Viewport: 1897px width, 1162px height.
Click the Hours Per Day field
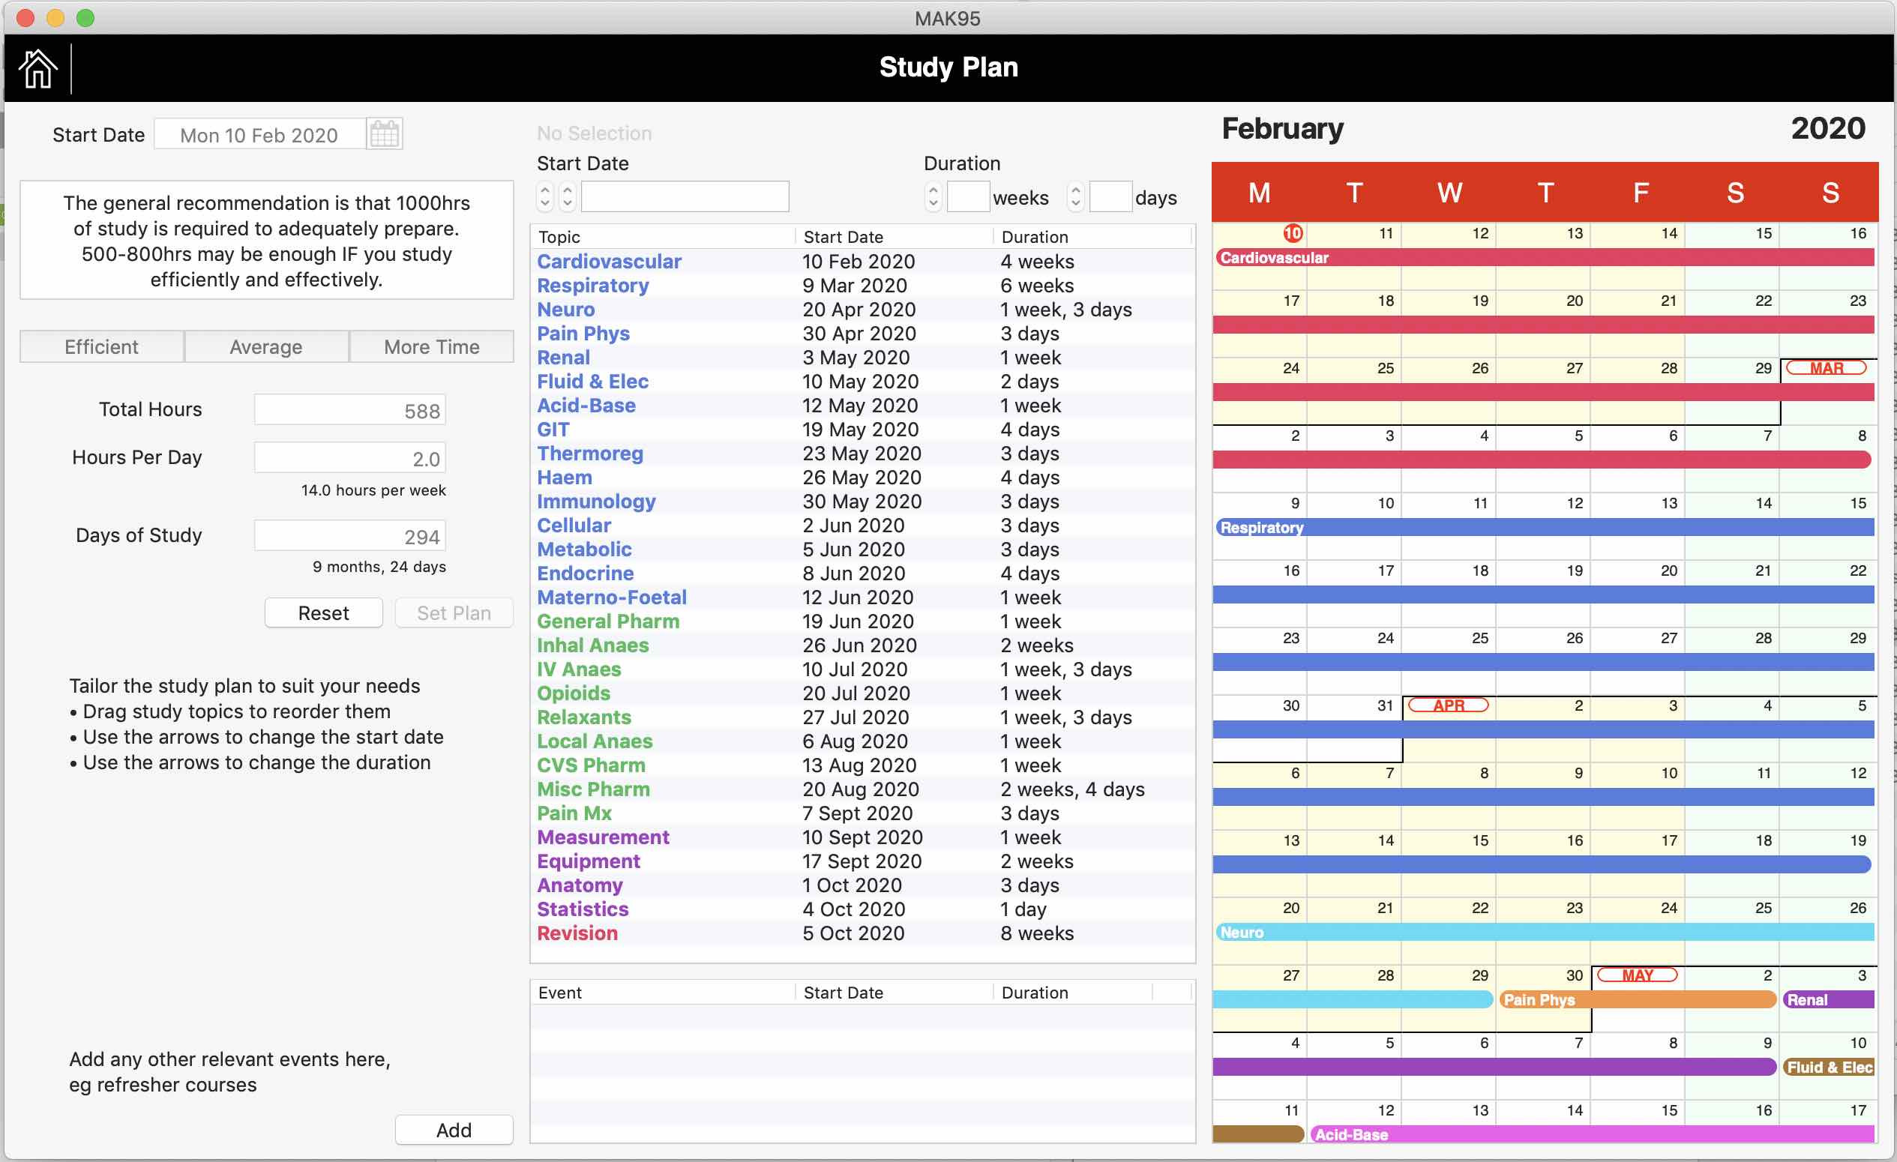click(x=350, y=459)
